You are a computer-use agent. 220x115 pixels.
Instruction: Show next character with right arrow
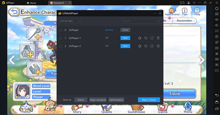202,60
